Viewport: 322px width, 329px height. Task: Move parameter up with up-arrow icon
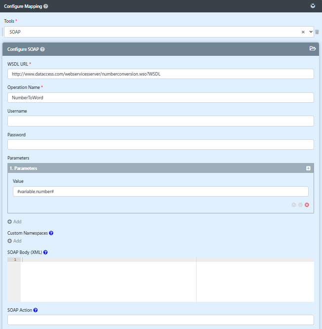tap(294, 205)
